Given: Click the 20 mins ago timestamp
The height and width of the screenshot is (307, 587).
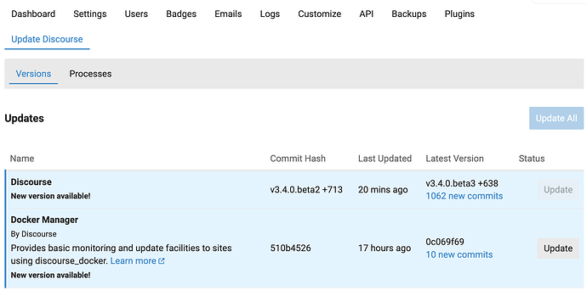Looking at the screenshot, I should [383, 189].
